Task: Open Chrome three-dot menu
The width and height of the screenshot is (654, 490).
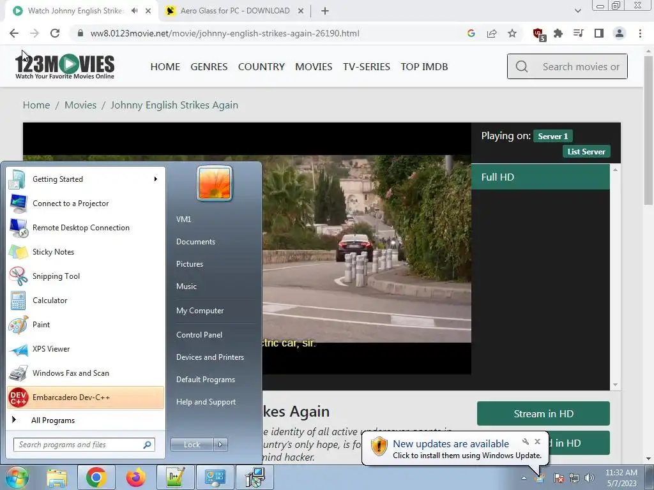Action: pos(640,33)
